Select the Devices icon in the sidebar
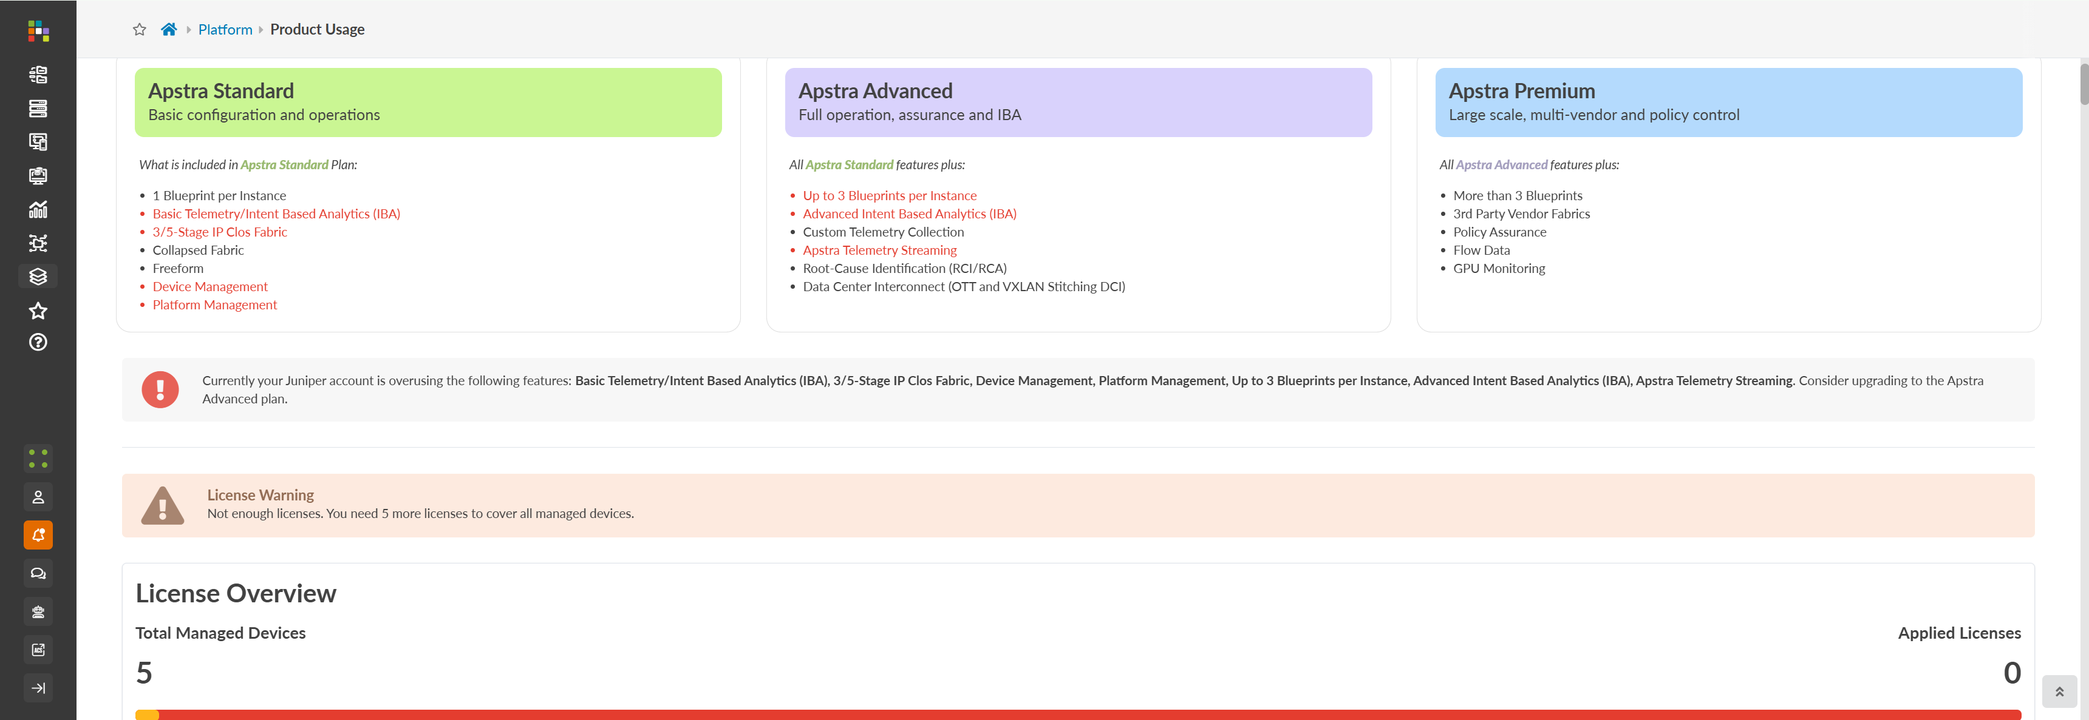2089x720 pixels. click(x=37, y=108)
